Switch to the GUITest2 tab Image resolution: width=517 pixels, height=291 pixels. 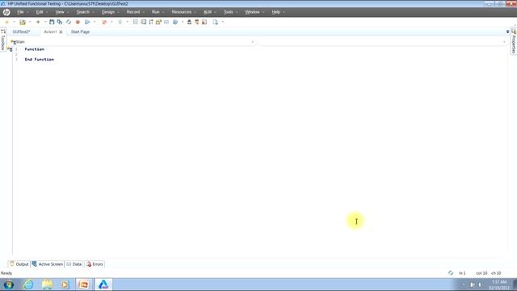(22, 32)
